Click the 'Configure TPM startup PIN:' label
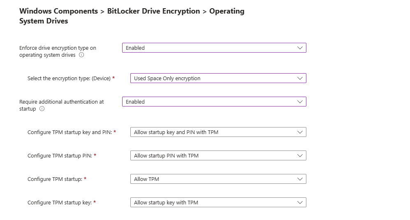 click(60, 155)
